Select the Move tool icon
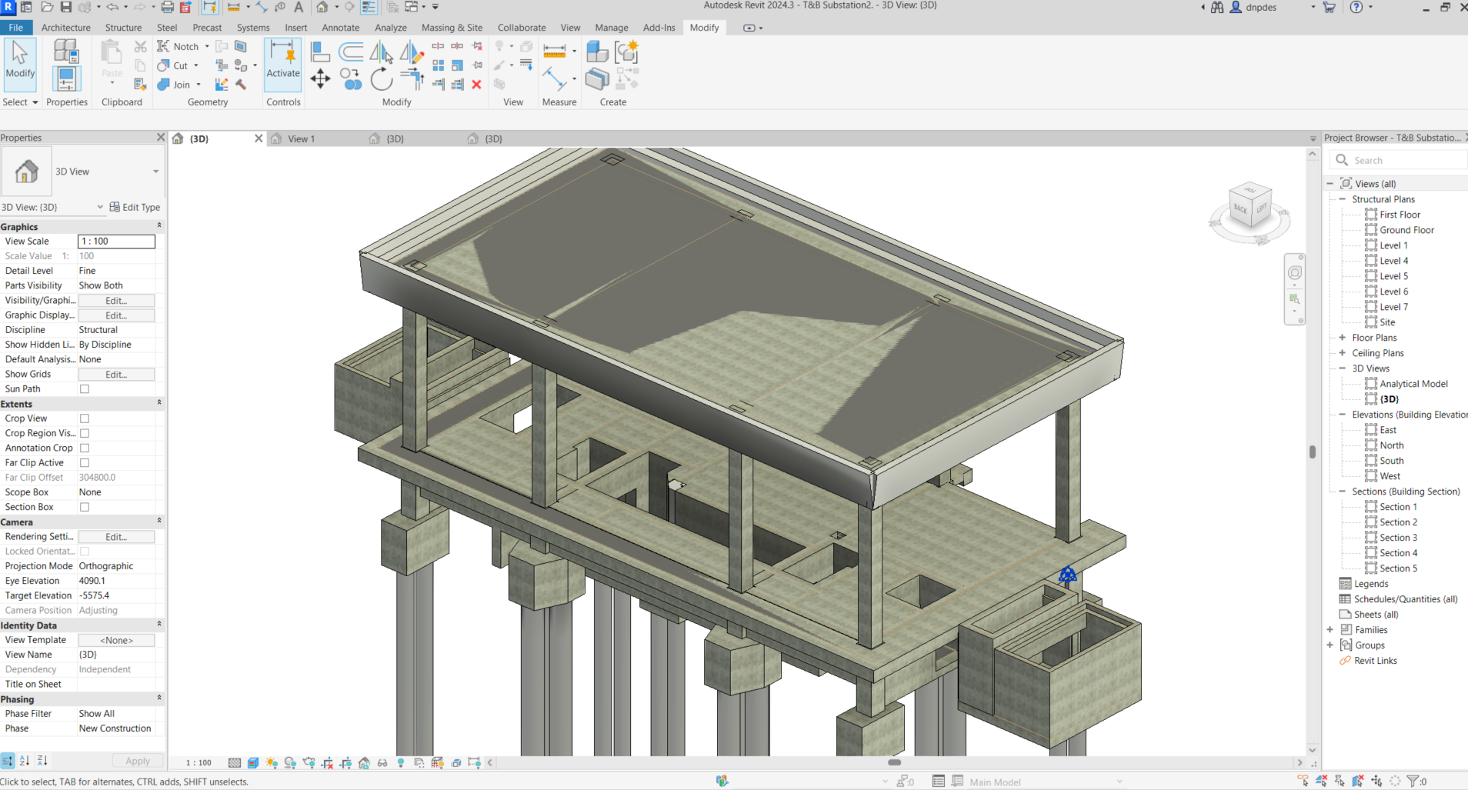Viewport: 1468px width, 790px height. click(x=320, y=78)
